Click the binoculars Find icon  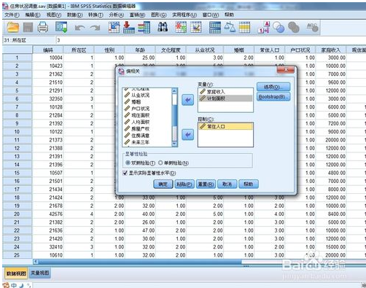163,27
